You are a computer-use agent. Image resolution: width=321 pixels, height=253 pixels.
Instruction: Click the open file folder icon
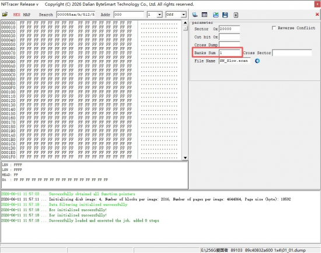[x=5, y=15]
